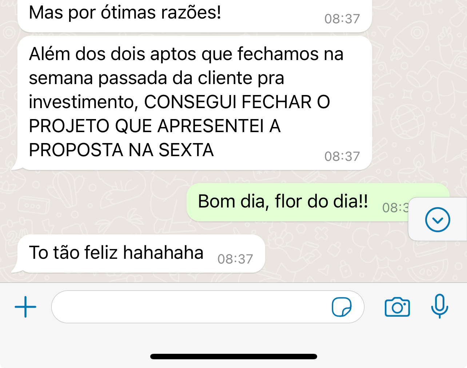
Task: Click the timestamp beside 'Mas por ótimas razões!'
Action: [342, 19]
